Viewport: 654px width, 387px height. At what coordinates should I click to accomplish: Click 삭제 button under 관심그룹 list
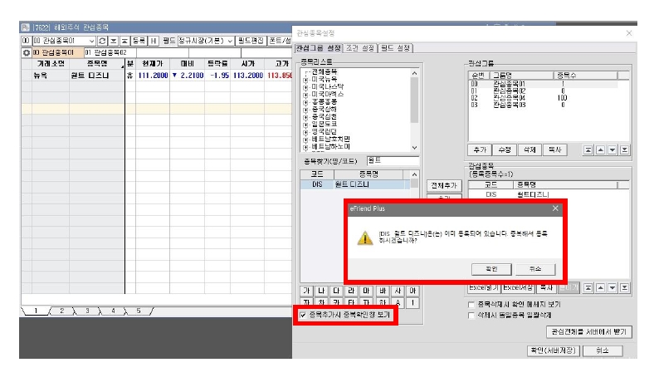[x=530, y=149]
